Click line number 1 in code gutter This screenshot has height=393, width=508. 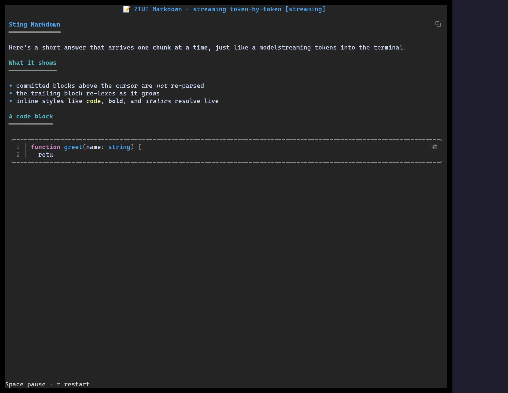18,147
